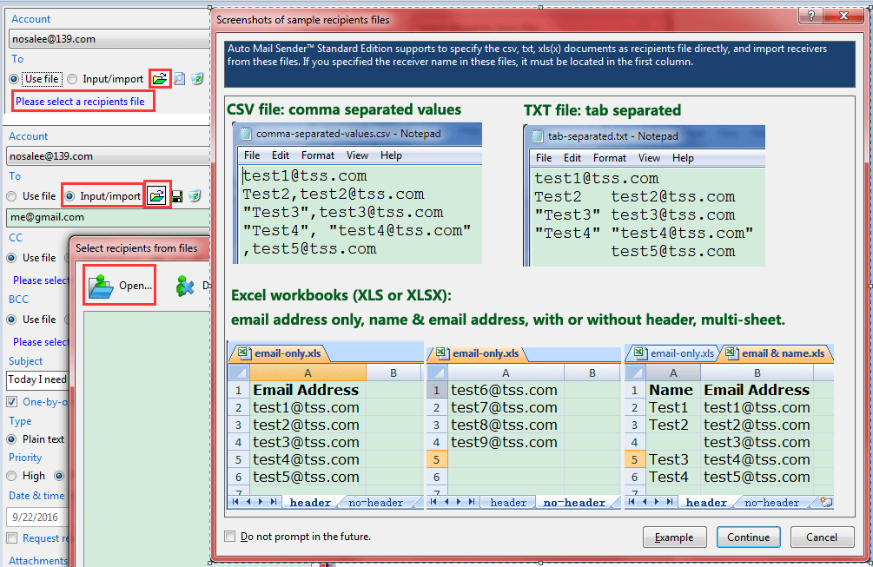The image size is (873, 567).
Task: Click the 'Please select a recipients file' link
Action: coord(80,102)
